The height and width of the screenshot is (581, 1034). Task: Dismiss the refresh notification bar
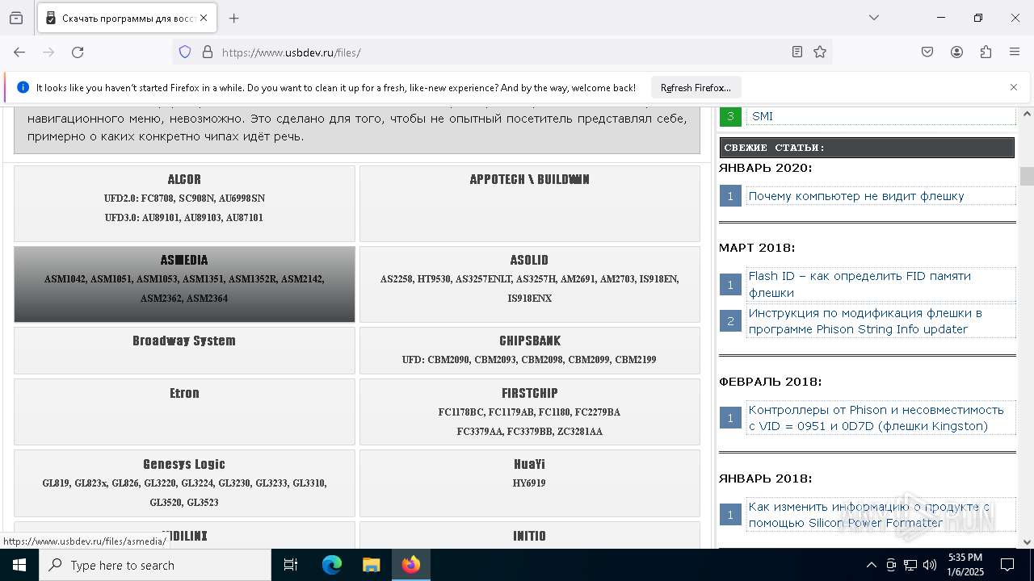tap(1014, 87)
